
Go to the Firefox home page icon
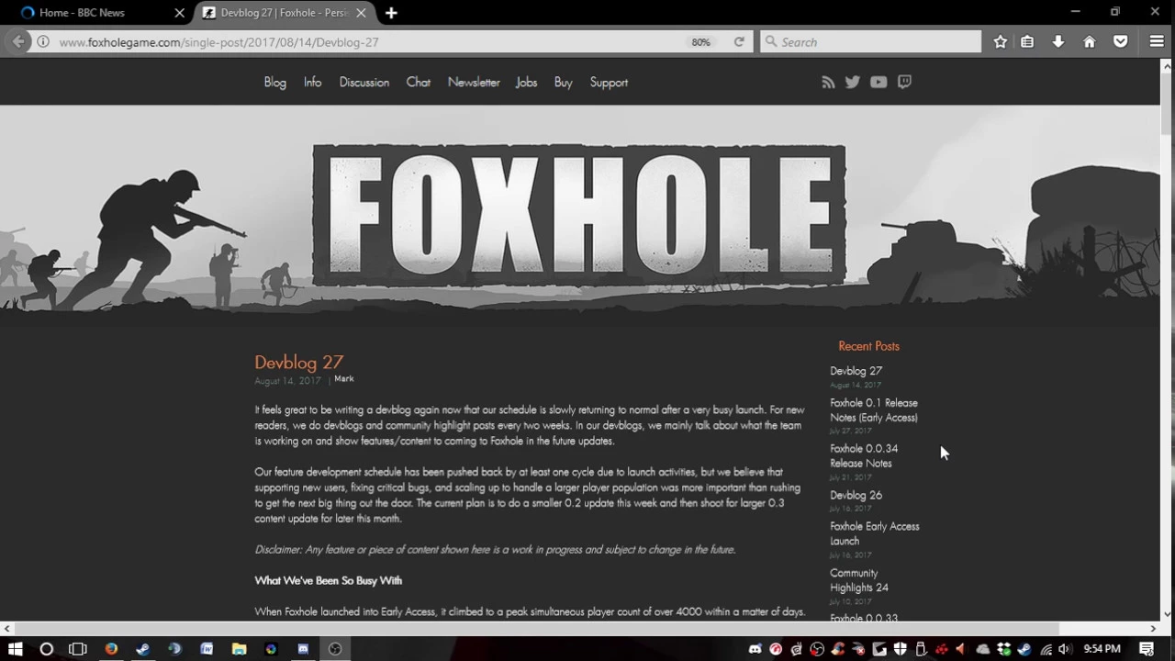[x=1090, y=41]
